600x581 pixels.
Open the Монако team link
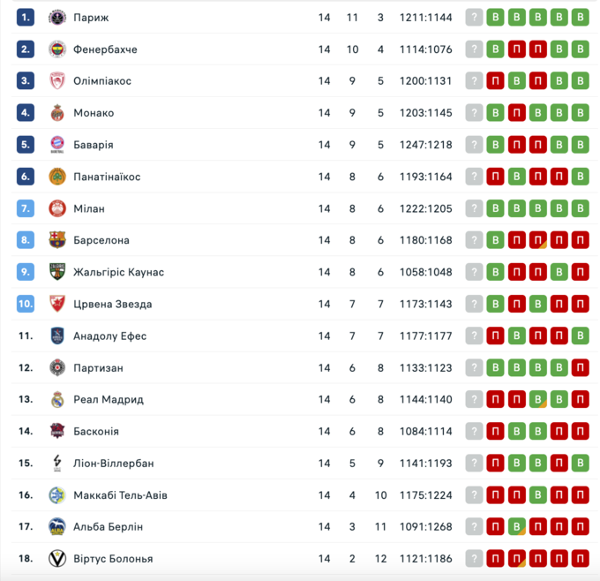93,113
